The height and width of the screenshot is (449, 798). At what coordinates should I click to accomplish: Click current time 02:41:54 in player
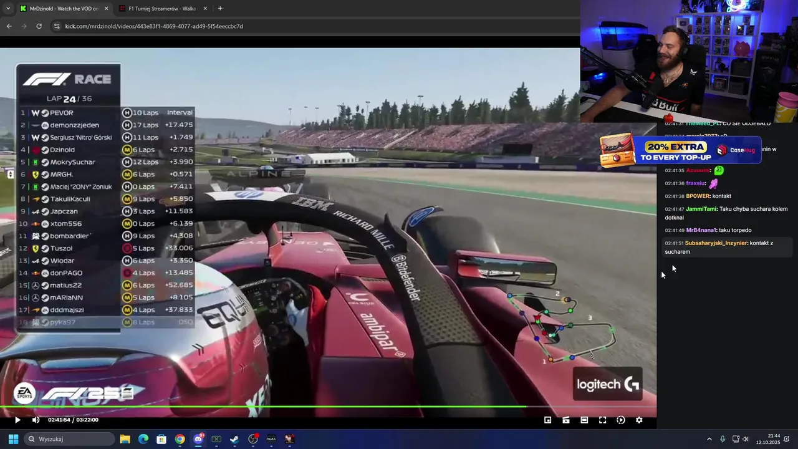pos(59,420)
